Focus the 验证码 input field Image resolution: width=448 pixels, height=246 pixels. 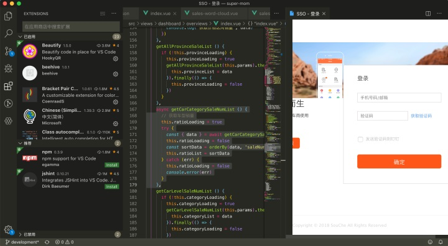click(382, 116)
